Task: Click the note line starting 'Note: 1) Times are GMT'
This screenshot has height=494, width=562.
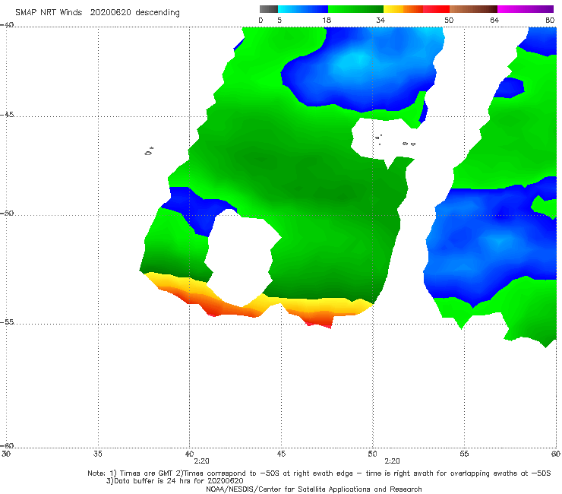Action: (x=319, y=473)
